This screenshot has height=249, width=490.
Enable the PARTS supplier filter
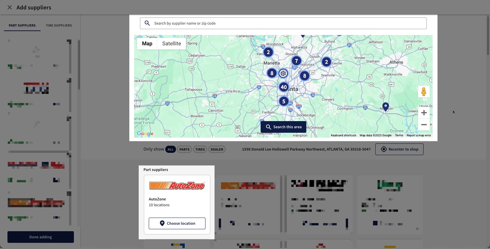pyautogui.click(x=184, y=149)
